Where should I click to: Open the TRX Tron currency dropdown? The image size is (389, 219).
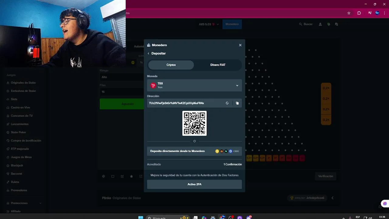194,85
